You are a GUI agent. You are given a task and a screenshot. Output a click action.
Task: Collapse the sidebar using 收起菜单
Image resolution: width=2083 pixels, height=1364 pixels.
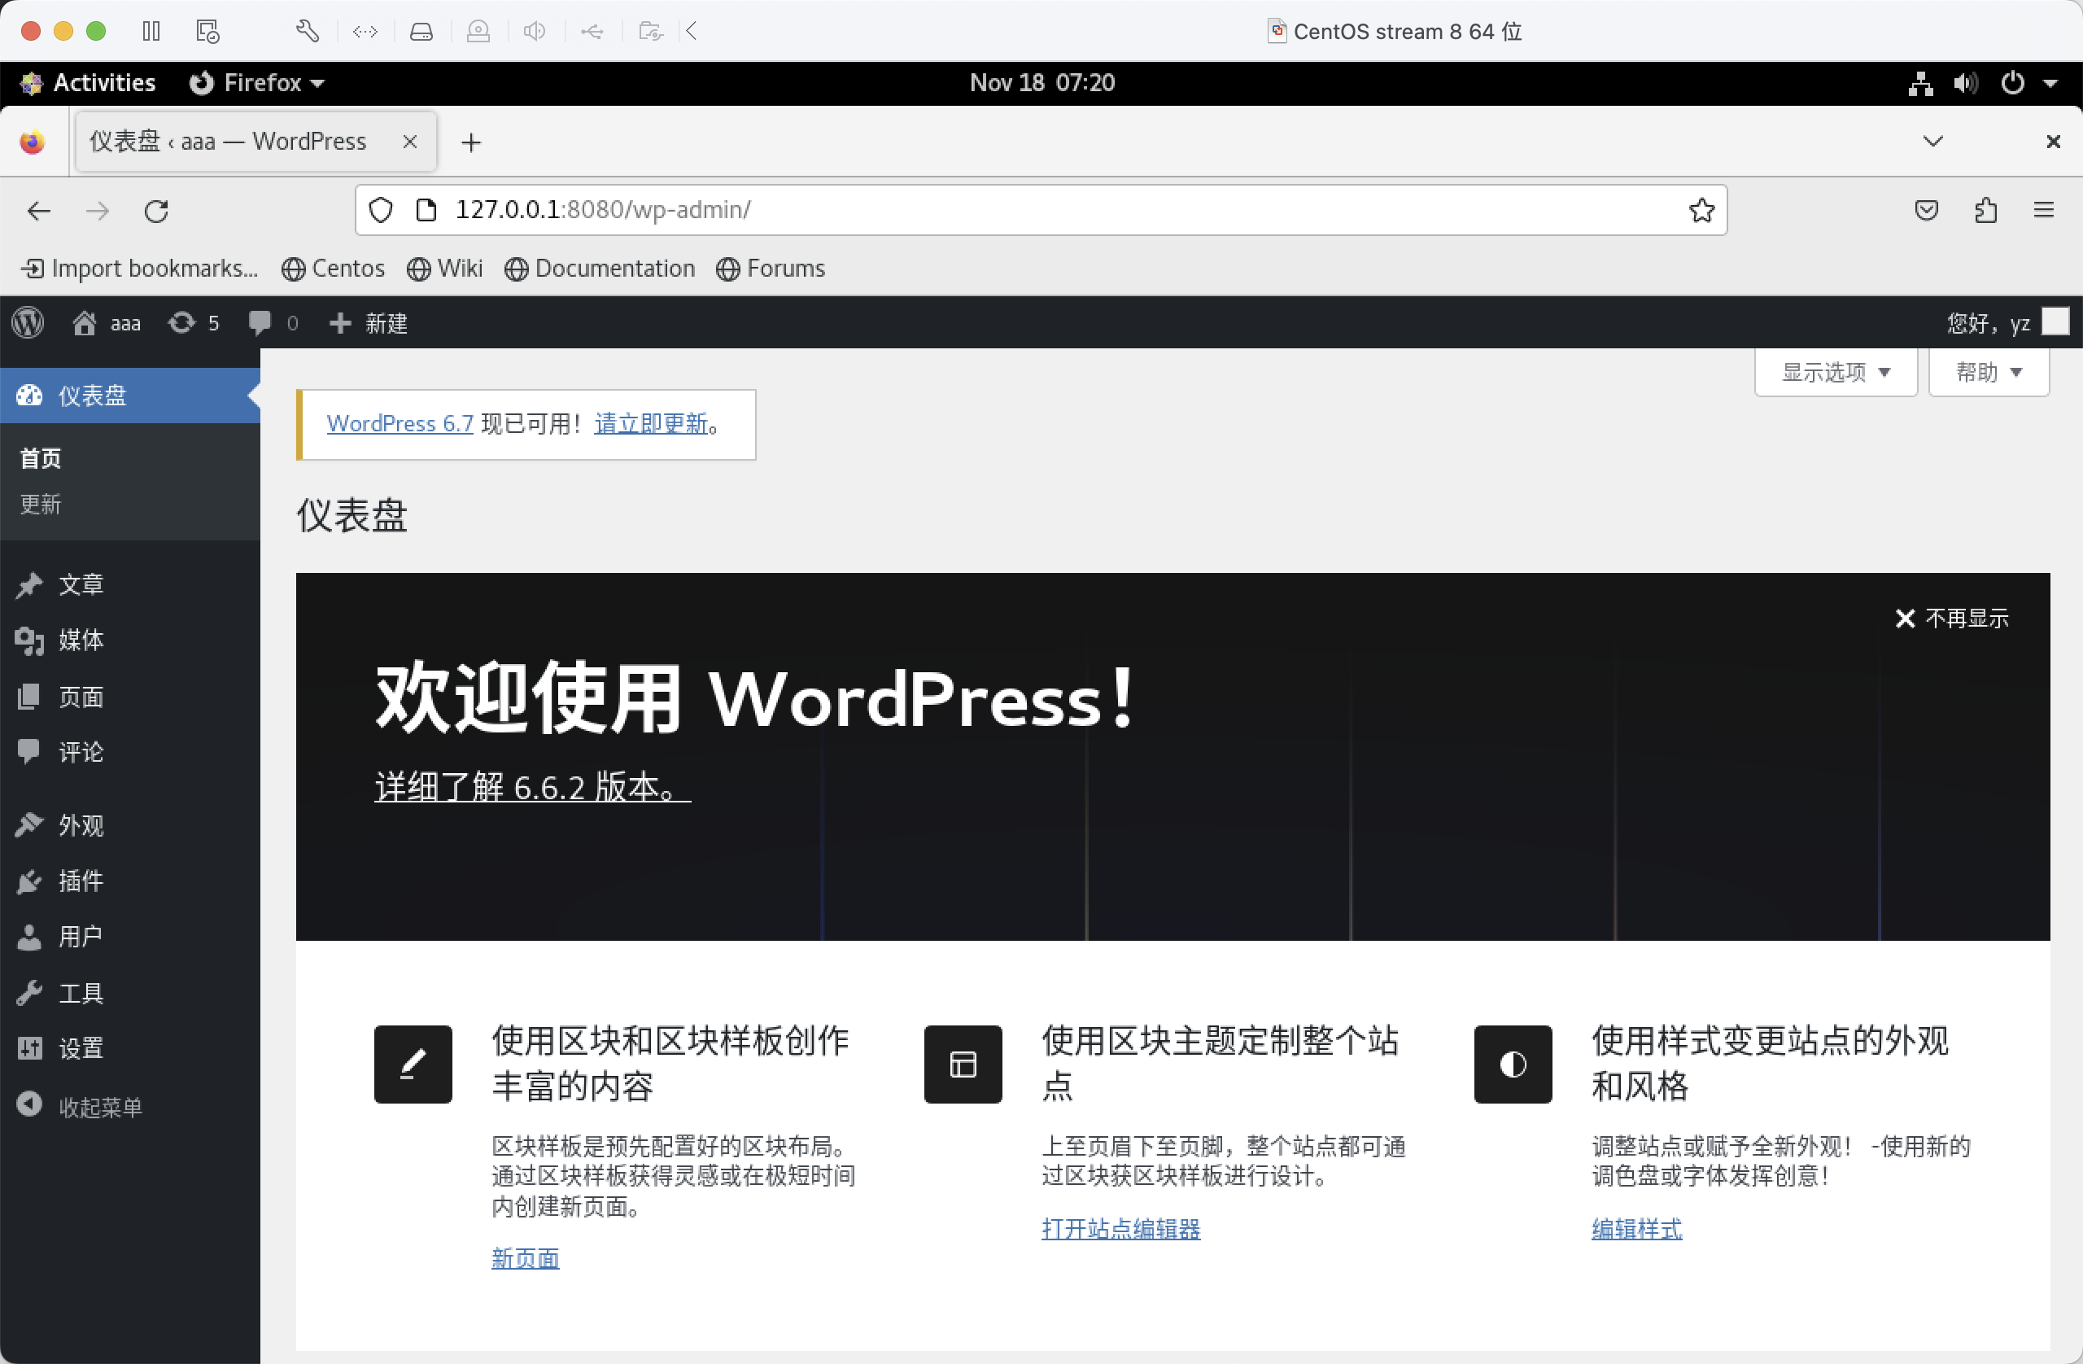99,1107
